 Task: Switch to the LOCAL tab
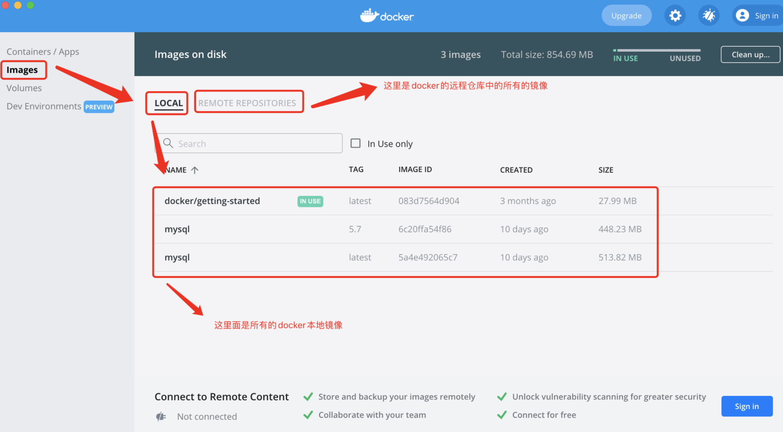168,103
